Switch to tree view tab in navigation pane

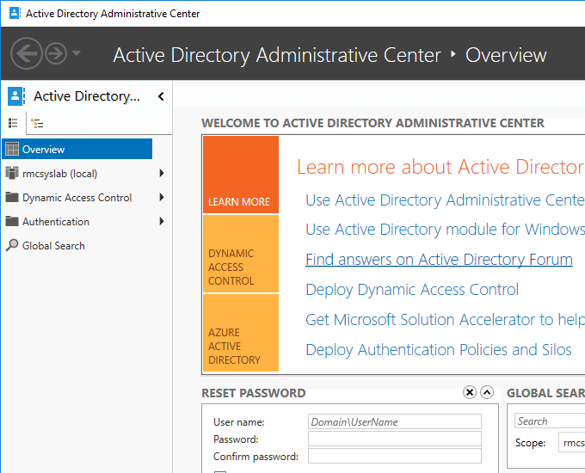[37, 123]
